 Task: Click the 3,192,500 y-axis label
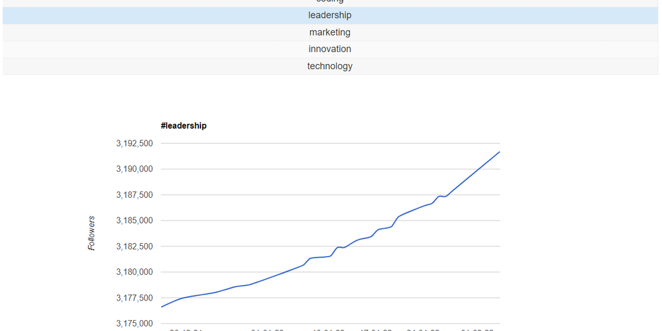click(134, 144)
